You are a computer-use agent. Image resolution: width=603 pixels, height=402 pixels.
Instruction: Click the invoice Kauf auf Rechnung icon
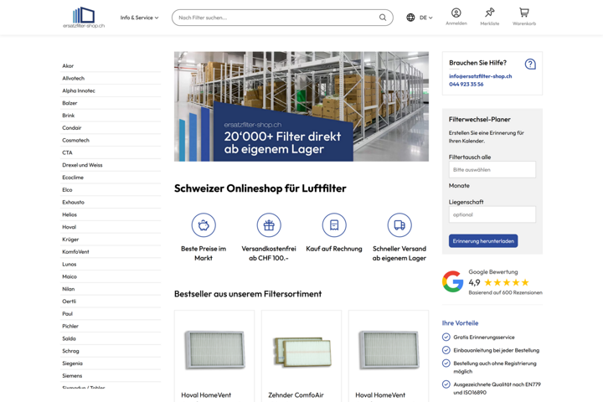click(334, 225)
